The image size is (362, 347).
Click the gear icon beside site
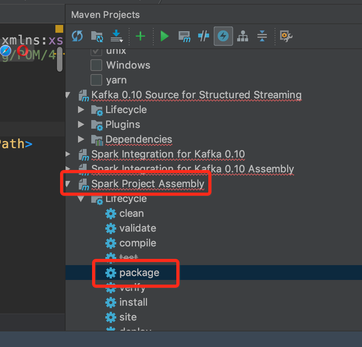[111, 317]
